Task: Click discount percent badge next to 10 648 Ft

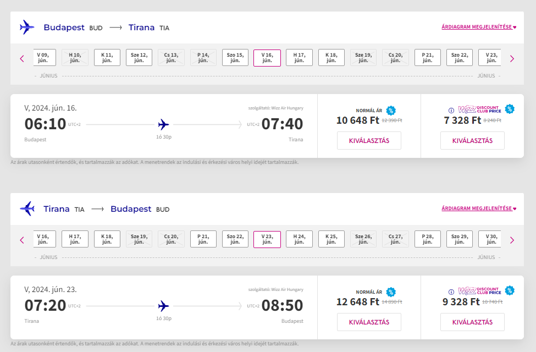Action: coord(390,111)
